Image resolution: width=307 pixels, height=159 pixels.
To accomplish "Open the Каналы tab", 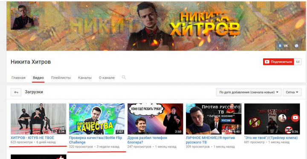I will 84,78.
